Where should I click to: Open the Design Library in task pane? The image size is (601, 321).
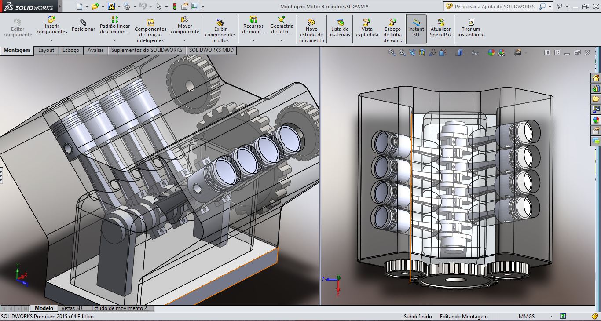pyautogui.click(x=596, y=89)
